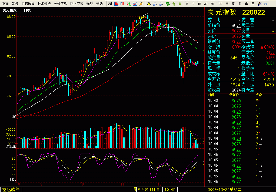Switch to the 60-minute period
This screenshot has height=192, width=276.
pyautogui.click(x=212, y=4)
